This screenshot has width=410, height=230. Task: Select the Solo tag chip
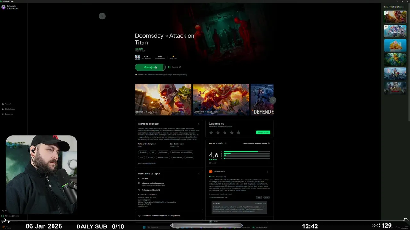click(x=142, y=157)
